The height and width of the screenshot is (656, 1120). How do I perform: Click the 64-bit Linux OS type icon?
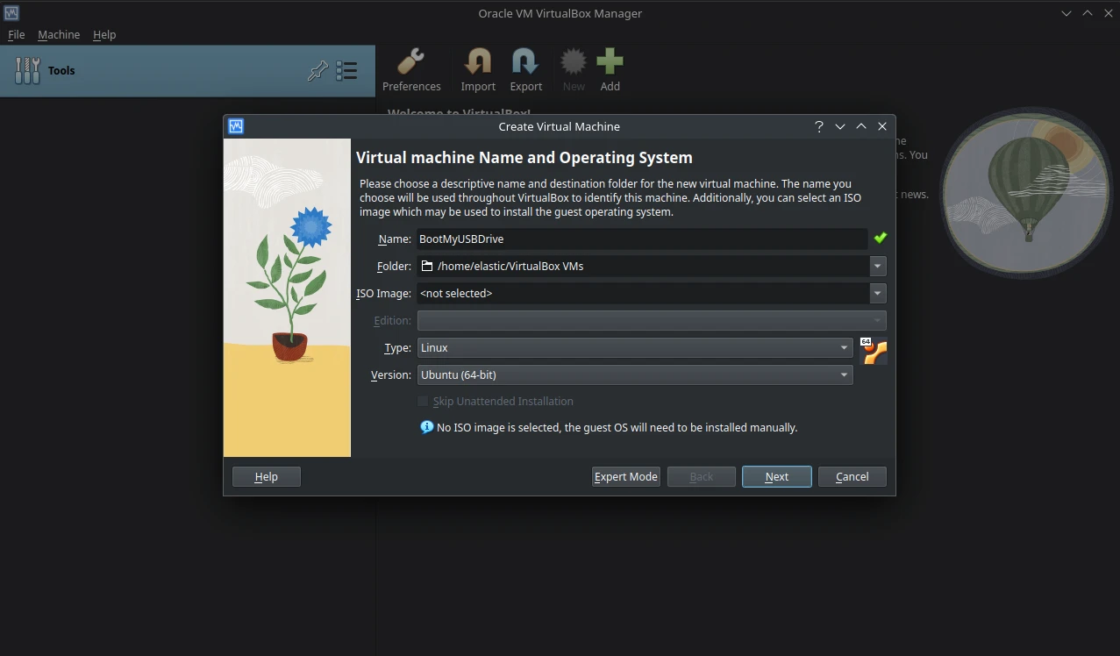click(873, 350)
